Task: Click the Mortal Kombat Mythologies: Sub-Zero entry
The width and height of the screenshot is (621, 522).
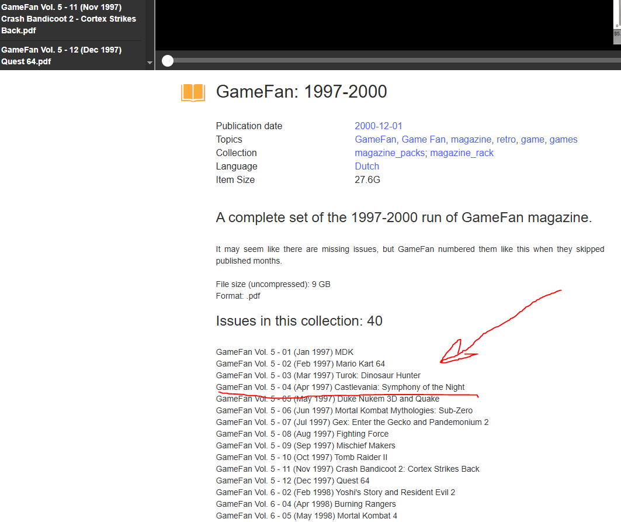Action: point(344,410)
